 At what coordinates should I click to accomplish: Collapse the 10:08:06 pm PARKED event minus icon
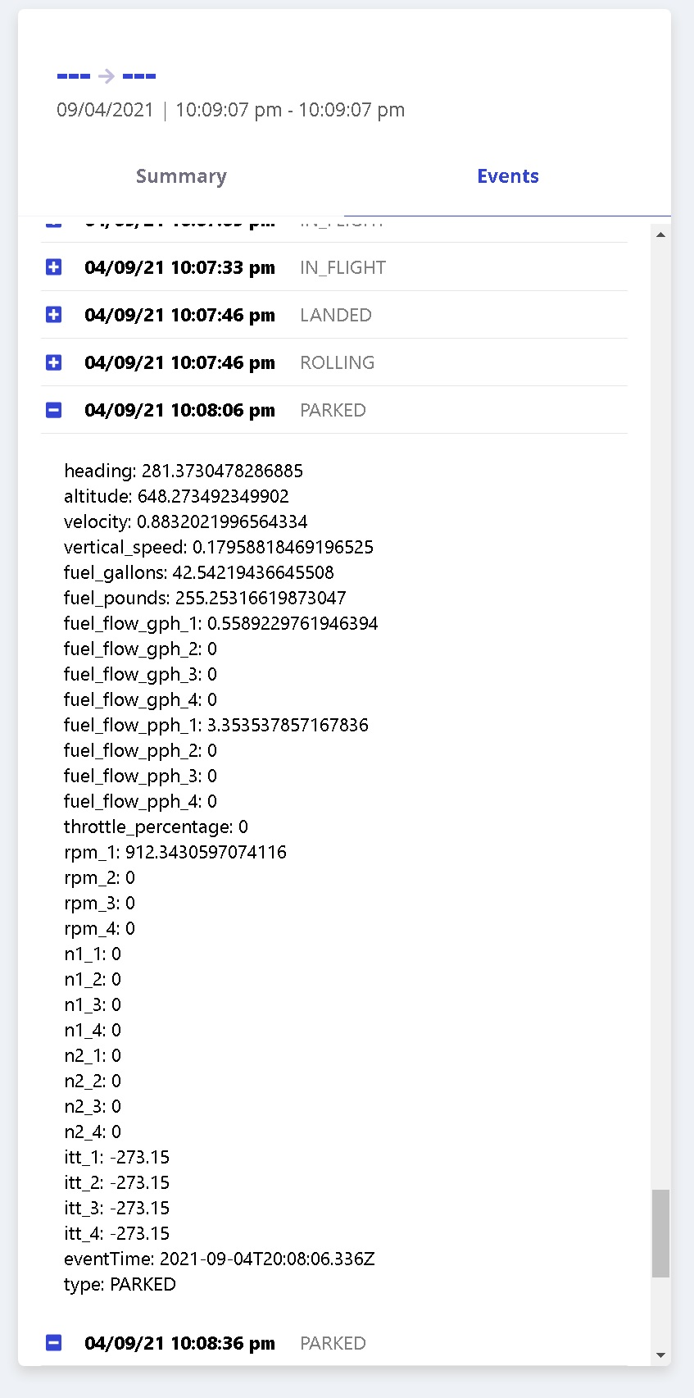tap(54, 410)
